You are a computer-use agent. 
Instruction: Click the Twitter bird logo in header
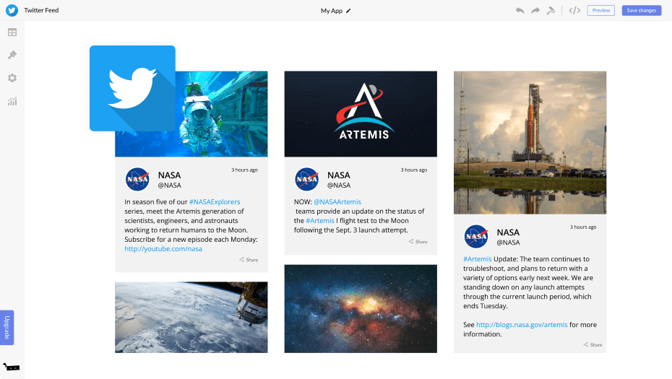12,10
